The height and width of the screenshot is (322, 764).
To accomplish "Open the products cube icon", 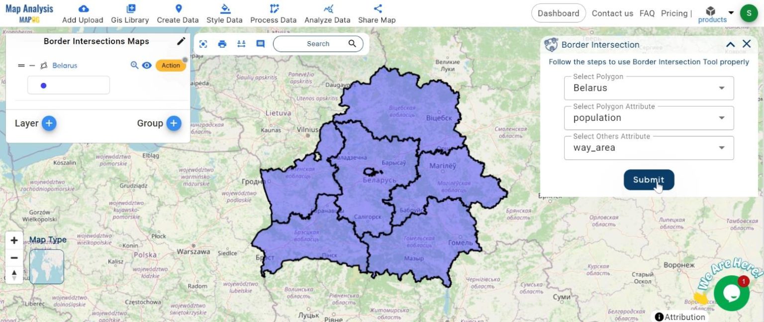I will (711, 11).
